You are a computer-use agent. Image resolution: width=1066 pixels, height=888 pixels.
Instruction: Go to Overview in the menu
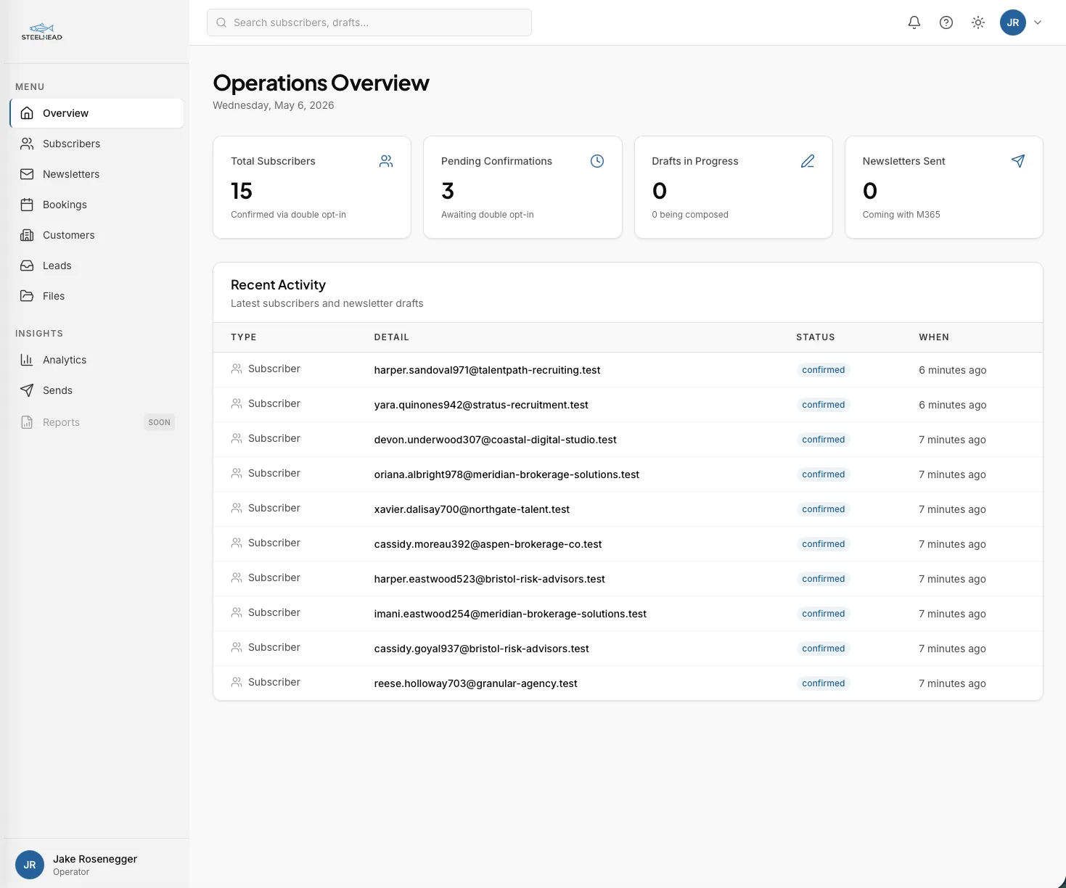point(97,113)
